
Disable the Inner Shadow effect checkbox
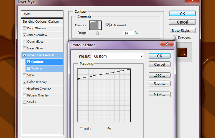(x=24, y=35)
